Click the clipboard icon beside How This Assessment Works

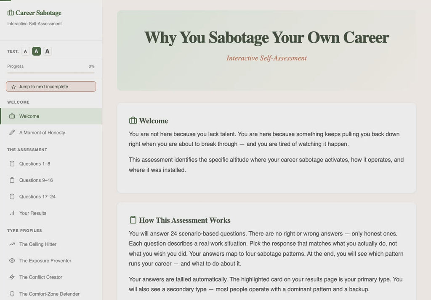coord(133,220)
